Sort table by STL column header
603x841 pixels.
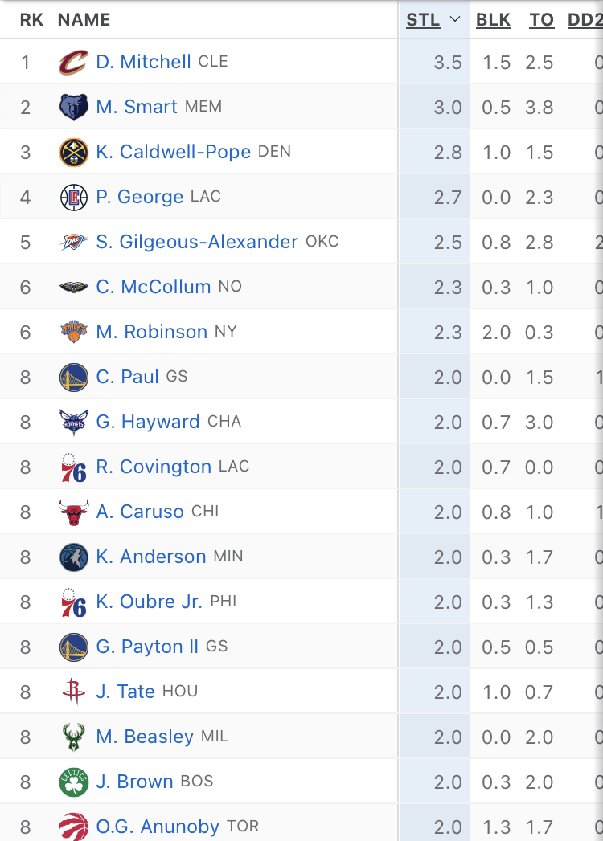[x=424, y=20]
